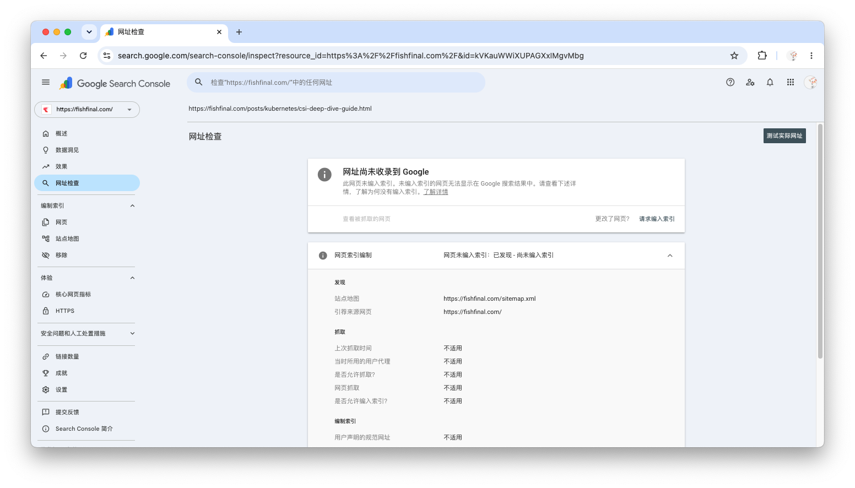The width and height of the screenshot is (855, 488).
Task: Open 设置 in the sidebar
Action: pos(87,390)
